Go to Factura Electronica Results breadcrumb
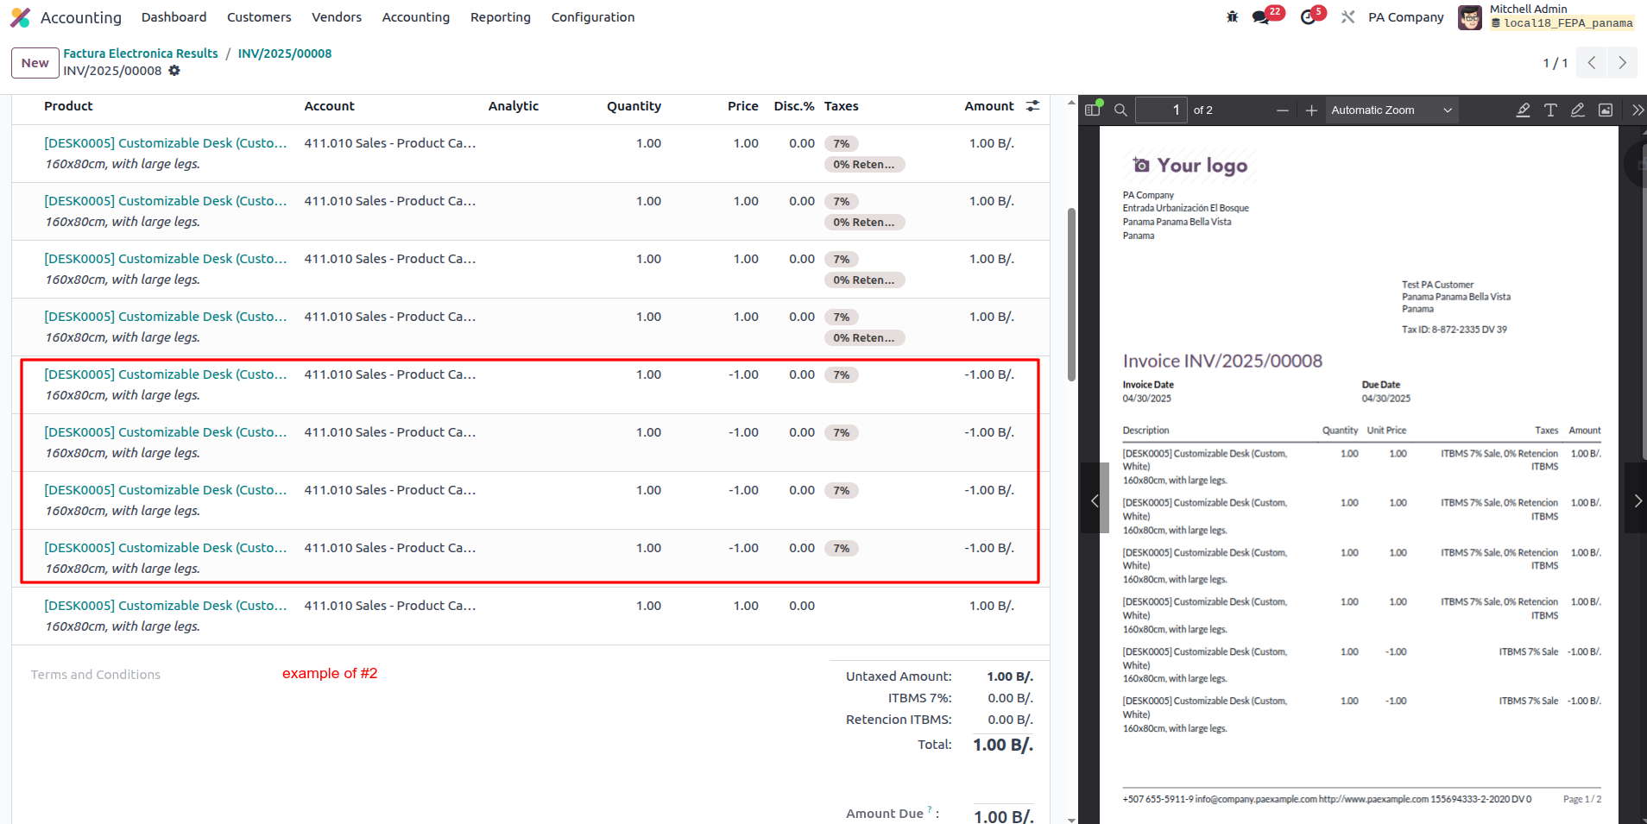This screenshot has width=1647, height=824. [x=141, y=53]
